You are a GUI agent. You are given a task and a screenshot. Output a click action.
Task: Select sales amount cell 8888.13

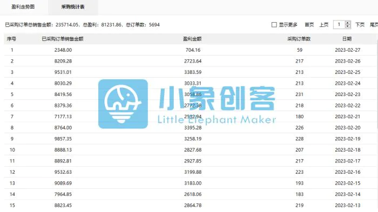pyautogui.click(x=63, y=149)
